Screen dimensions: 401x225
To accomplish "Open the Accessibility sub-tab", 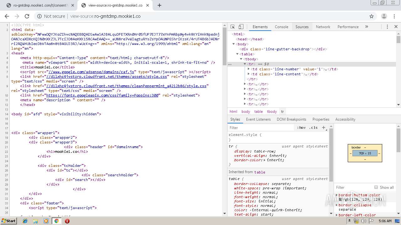I will coord(345,119).
